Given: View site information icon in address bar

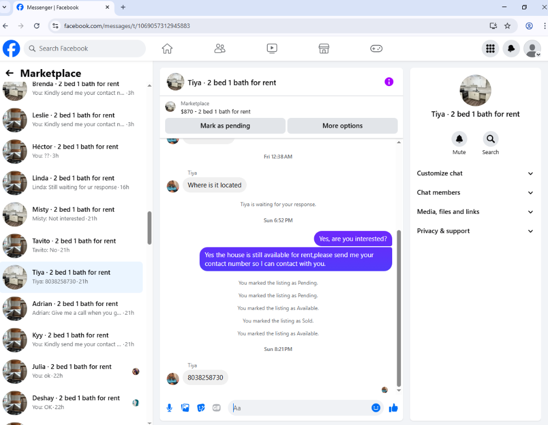Looking at the screenshot, I should coord(55,26).
